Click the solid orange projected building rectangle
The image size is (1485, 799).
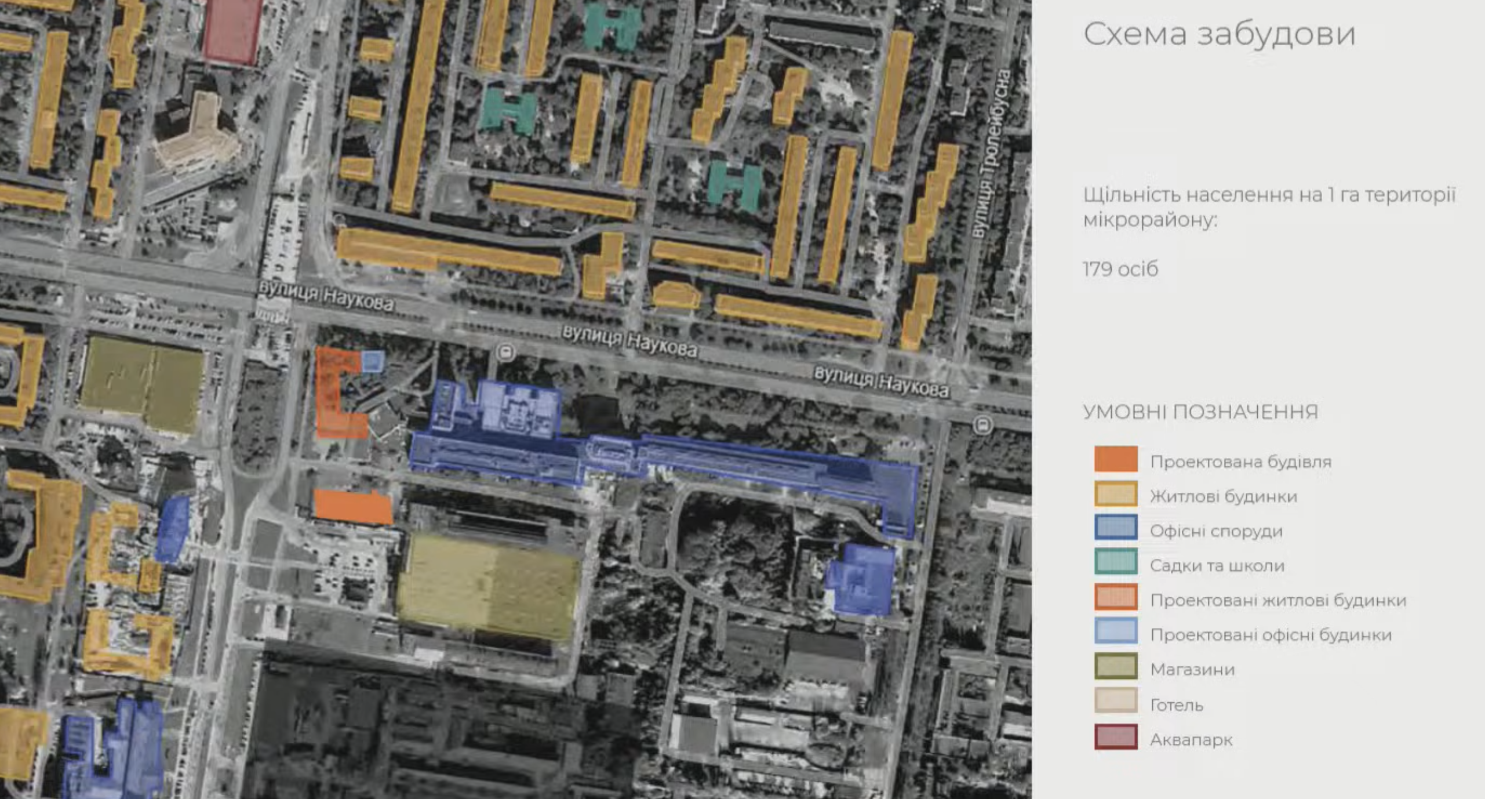click(x=352, y=507)
